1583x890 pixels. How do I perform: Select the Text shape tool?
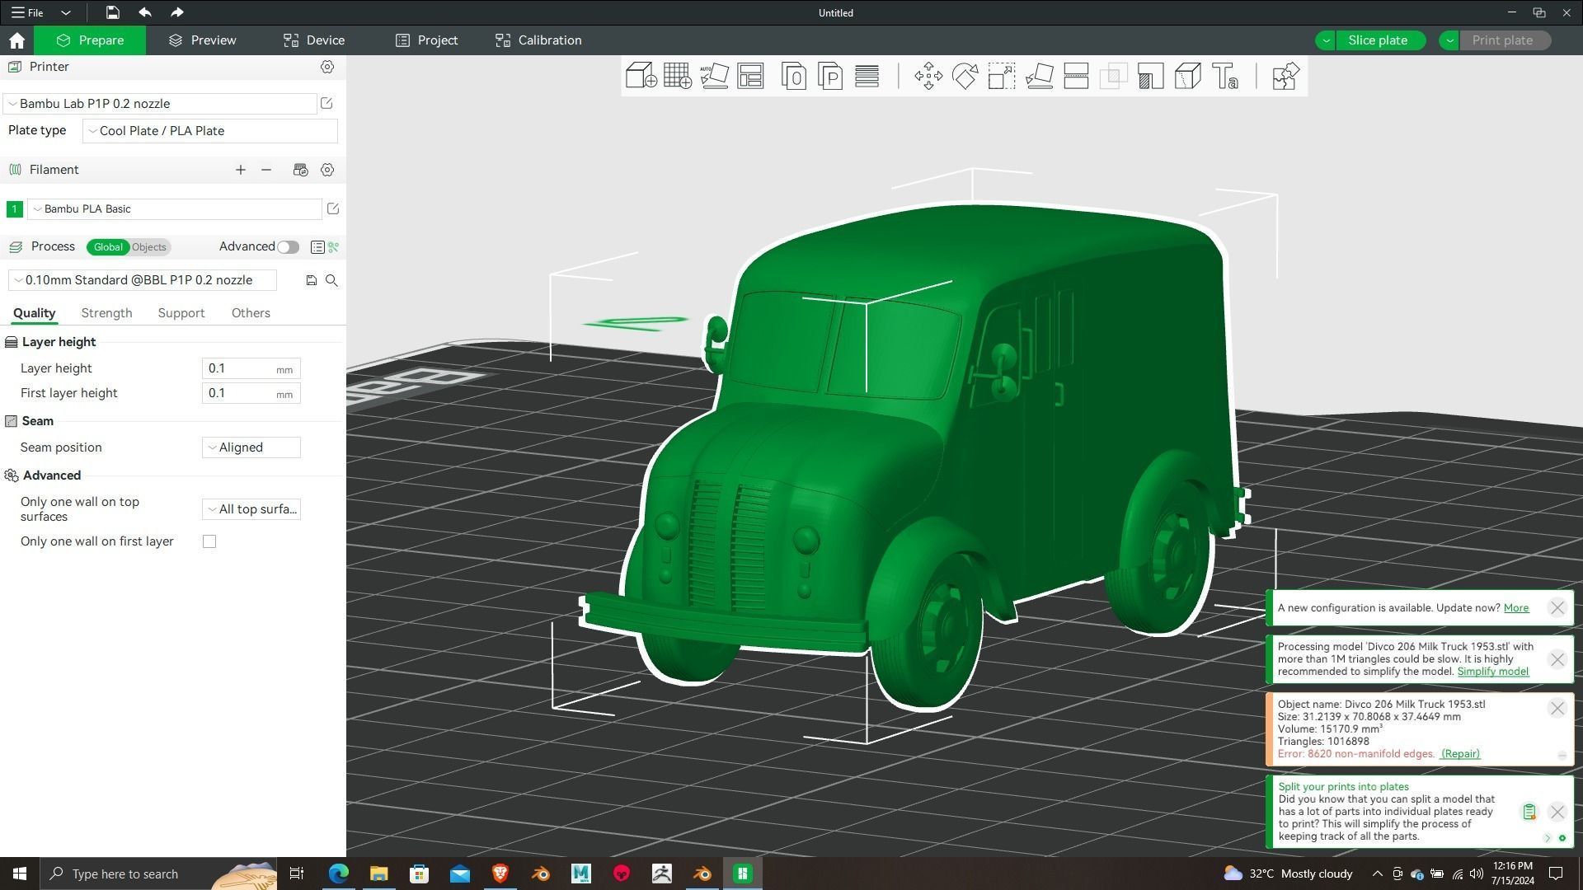[1225, 76]
